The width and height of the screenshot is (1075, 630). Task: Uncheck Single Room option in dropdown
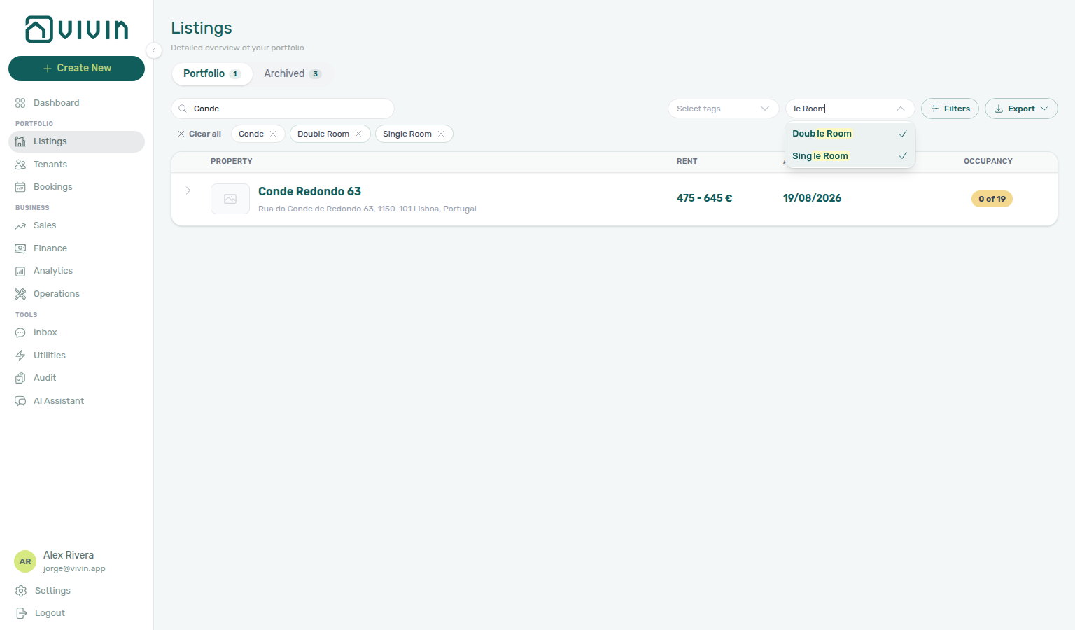tap(850, 156)
